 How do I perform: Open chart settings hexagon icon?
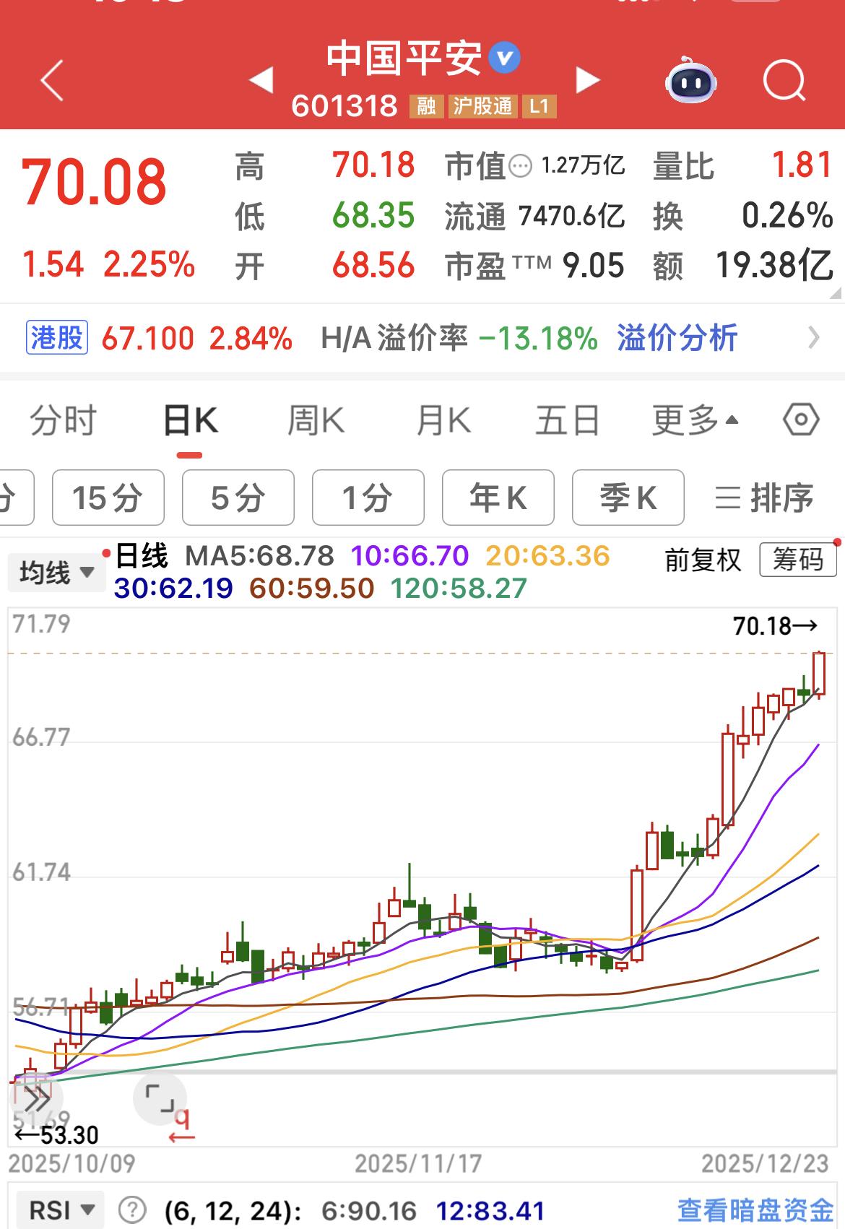[x=801, y=420]
